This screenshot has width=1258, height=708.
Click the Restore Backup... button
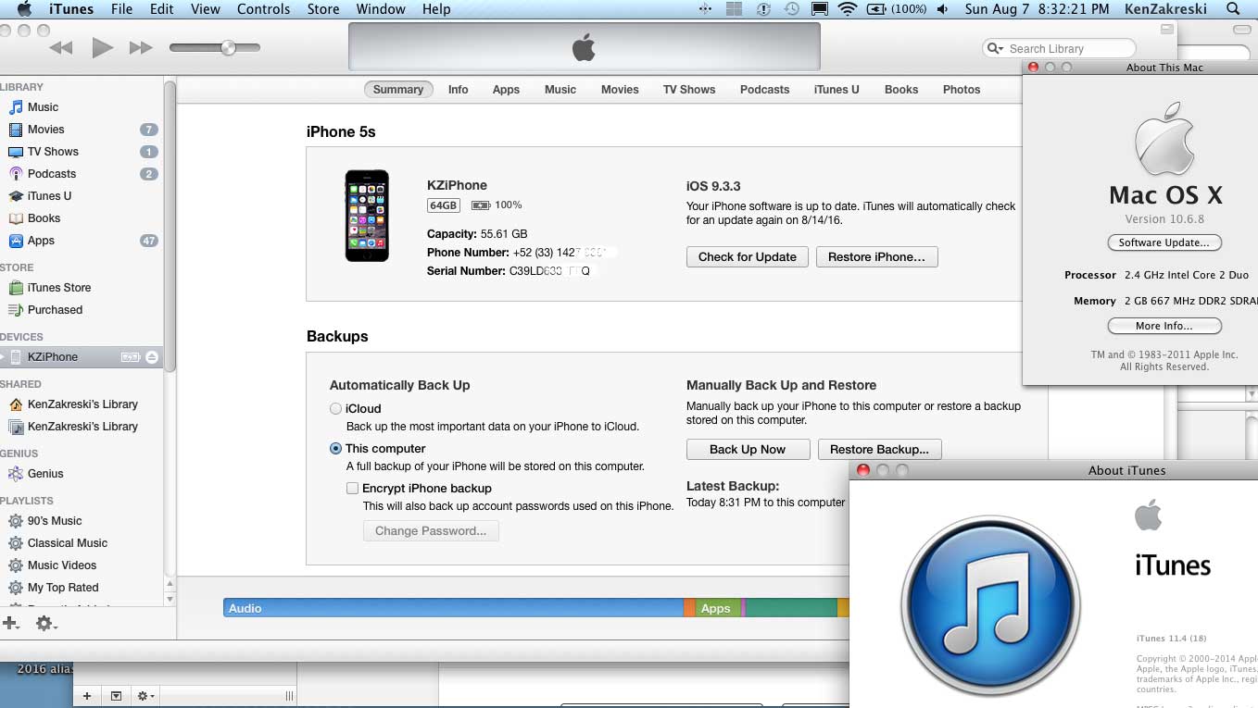[x=879, y=450]
